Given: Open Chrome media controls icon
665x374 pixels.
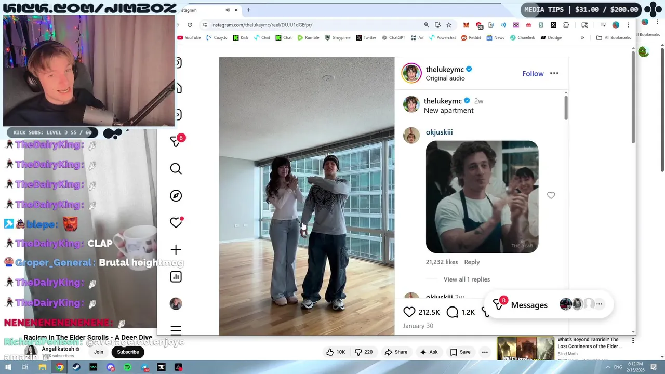Looking at the screenshot, I should coord(603,25).
